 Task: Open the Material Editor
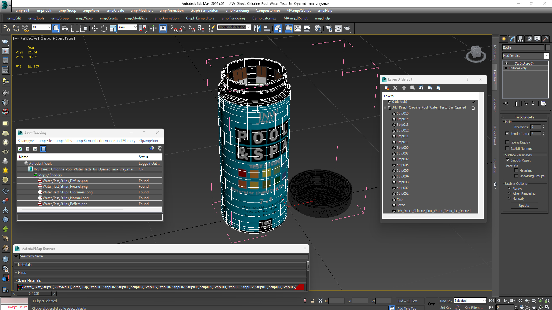click(318, 28)
